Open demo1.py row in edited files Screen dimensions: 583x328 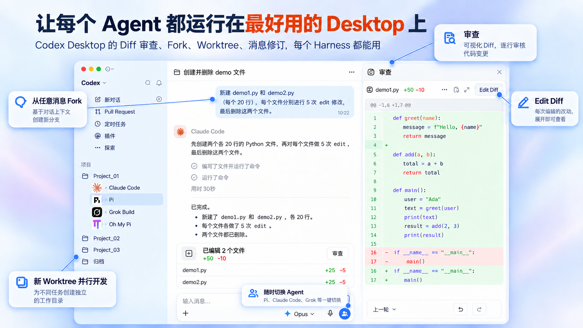coord(264,270)
